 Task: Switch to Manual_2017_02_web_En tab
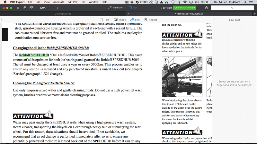(189, 14)
